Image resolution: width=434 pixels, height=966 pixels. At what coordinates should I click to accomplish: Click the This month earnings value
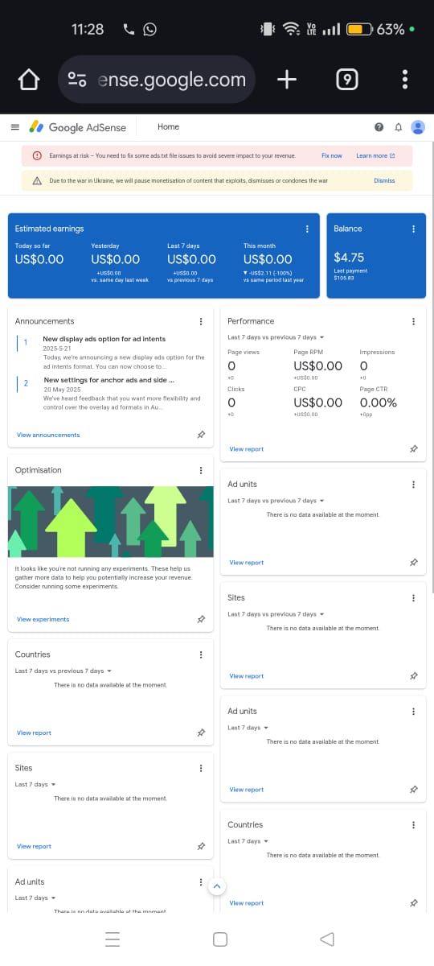(268, 259)
